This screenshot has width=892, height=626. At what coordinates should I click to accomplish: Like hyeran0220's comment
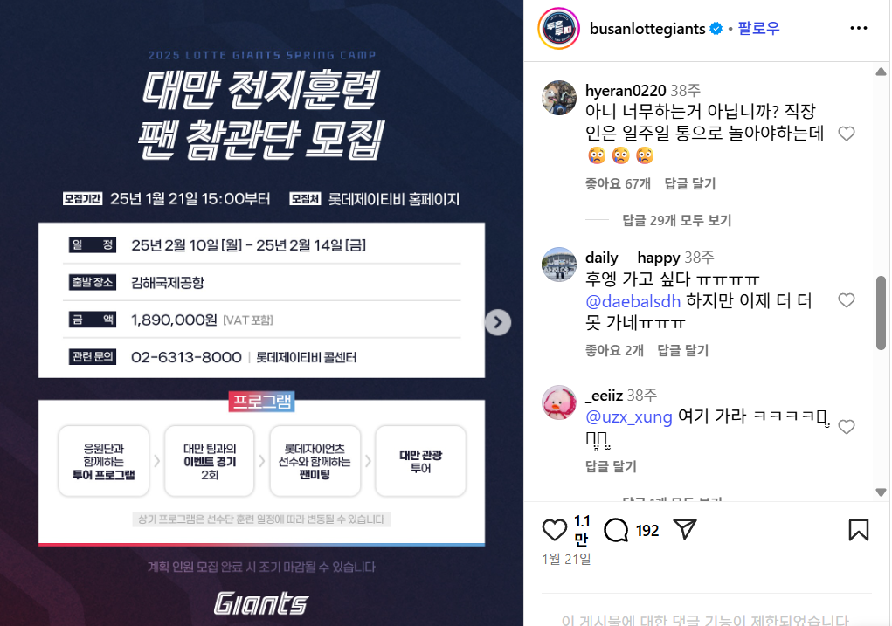847,134
